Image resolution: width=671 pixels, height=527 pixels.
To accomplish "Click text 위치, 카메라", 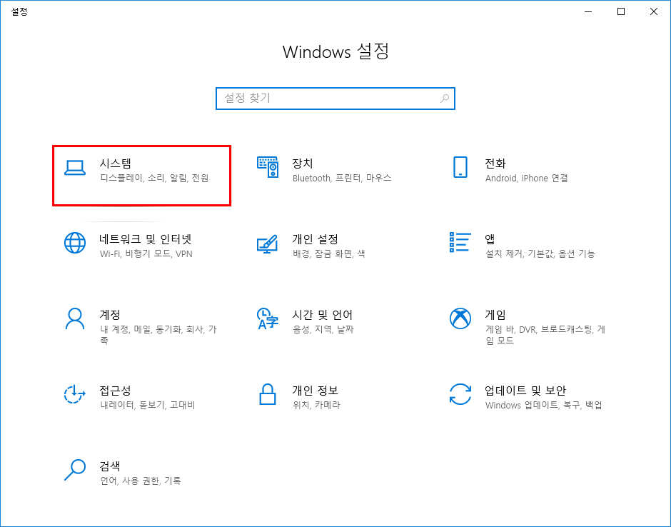I will click(316, 405).
